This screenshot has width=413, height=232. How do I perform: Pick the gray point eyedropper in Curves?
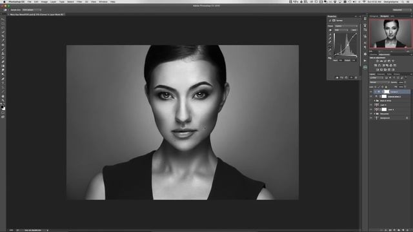(330, 38)
